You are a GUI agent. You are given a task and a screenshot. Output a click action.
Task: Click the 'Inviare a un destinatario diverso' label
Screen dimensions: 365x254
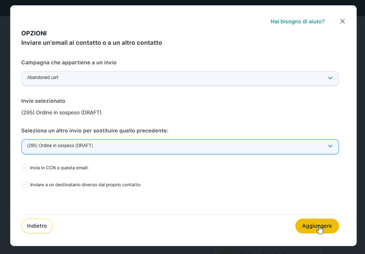click(x=85, y=185)
